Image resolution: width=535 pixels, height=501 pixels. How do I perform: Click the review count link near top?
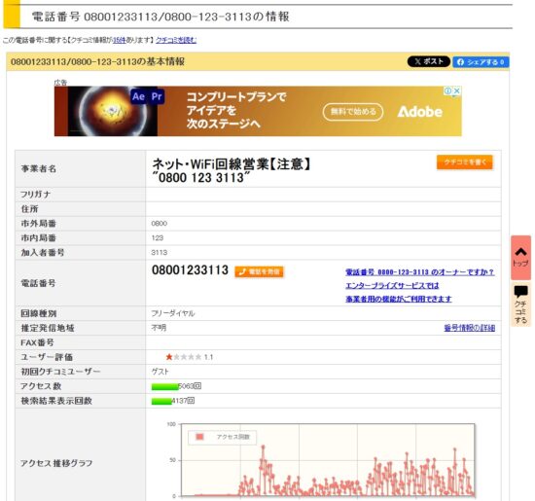pyautogui.click(x=120, y=40)
